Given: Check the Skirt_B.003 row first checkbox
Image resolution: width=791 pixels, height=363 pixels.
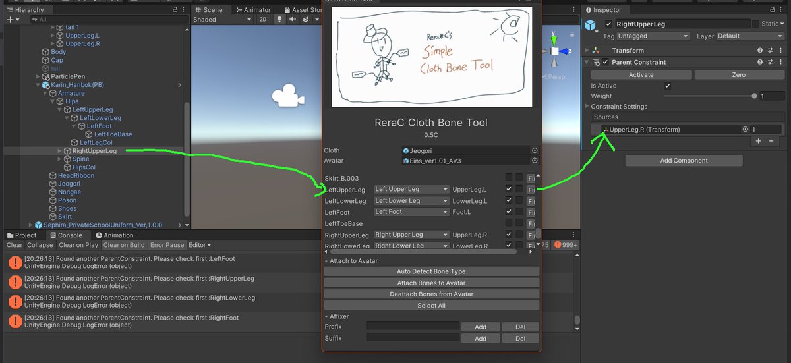Looking at the screenshot, I should [x=509, y=177].
